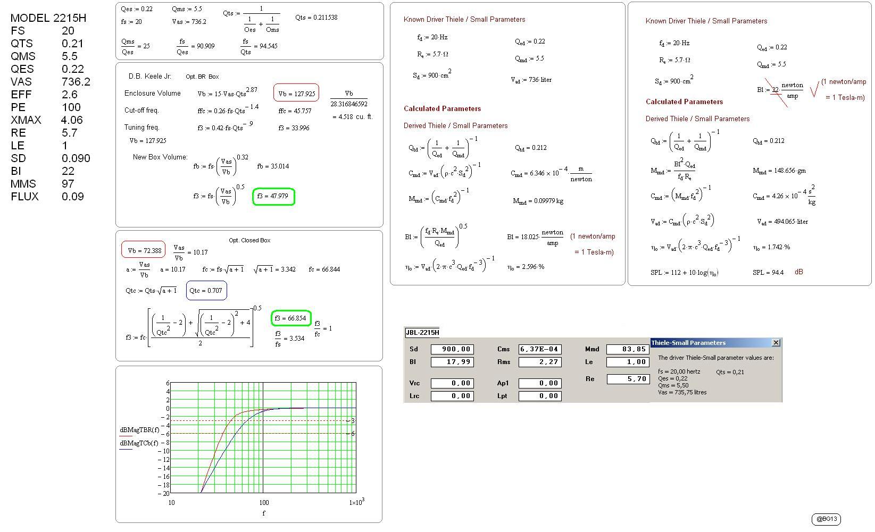Click the f3/fs = 3.534 ratio
The width and height of the screenshot is (875, 532).
point(289,338)
